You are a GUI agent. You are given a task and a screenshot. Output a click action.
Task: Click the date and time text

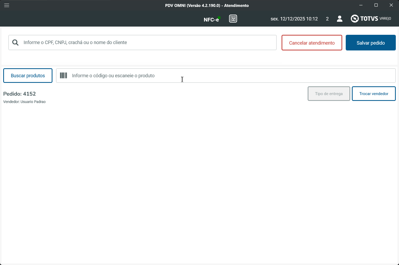point(294,19)
